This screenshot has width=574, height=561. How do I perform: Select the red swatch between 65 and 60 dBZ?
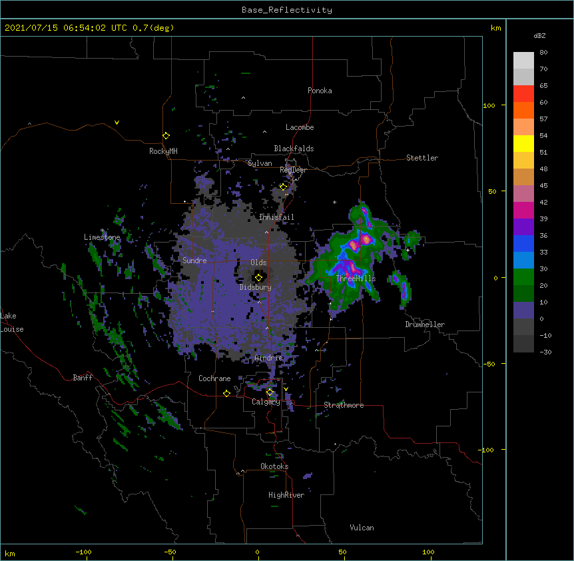523,94
